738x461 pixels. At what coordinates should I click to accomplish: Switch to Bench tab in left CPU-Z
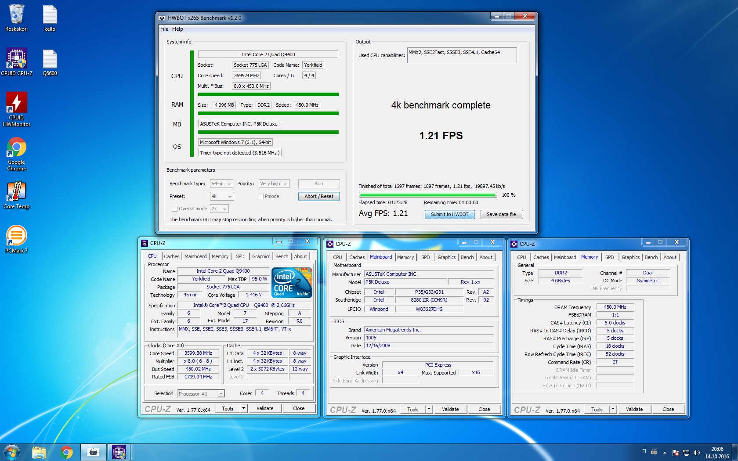coord(282,256)
